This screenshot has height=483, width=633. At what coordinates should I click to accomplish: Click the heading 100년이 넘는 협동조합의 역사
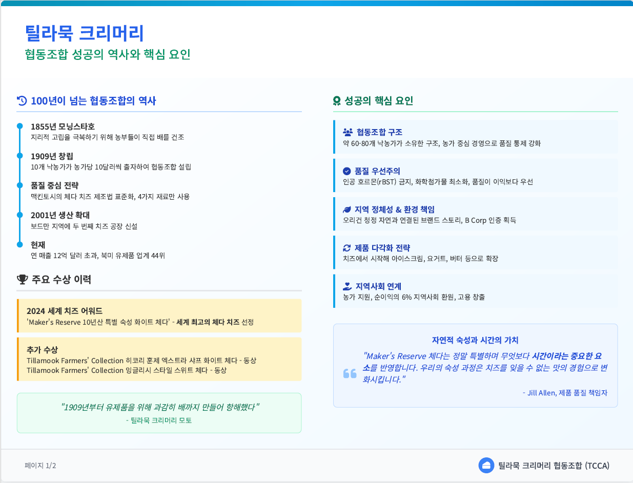coord(93,101)
